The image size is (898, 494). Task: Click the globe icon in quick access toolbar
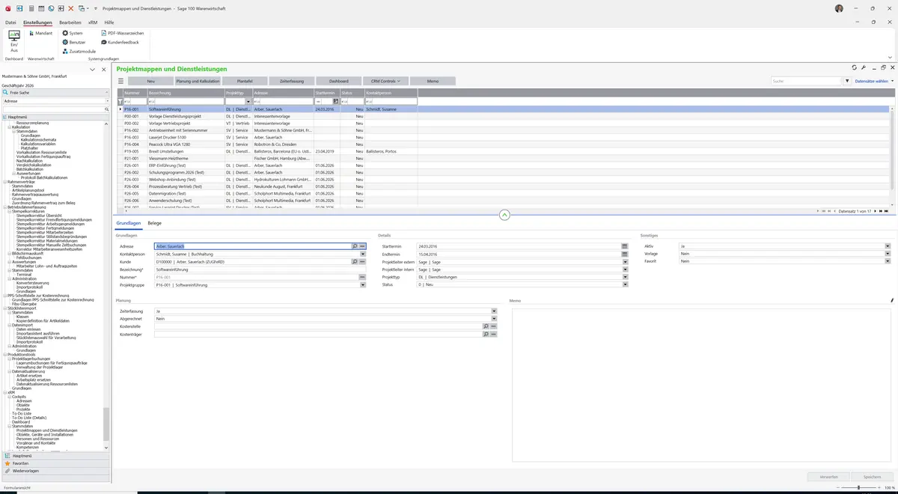(x=51, y=8)
